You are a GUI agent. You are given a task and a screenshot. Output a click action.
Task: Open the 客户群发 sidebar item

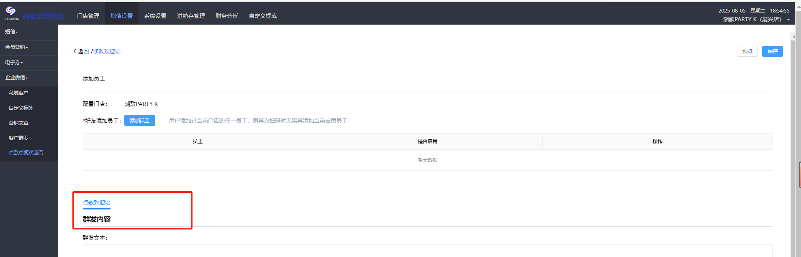18,138
